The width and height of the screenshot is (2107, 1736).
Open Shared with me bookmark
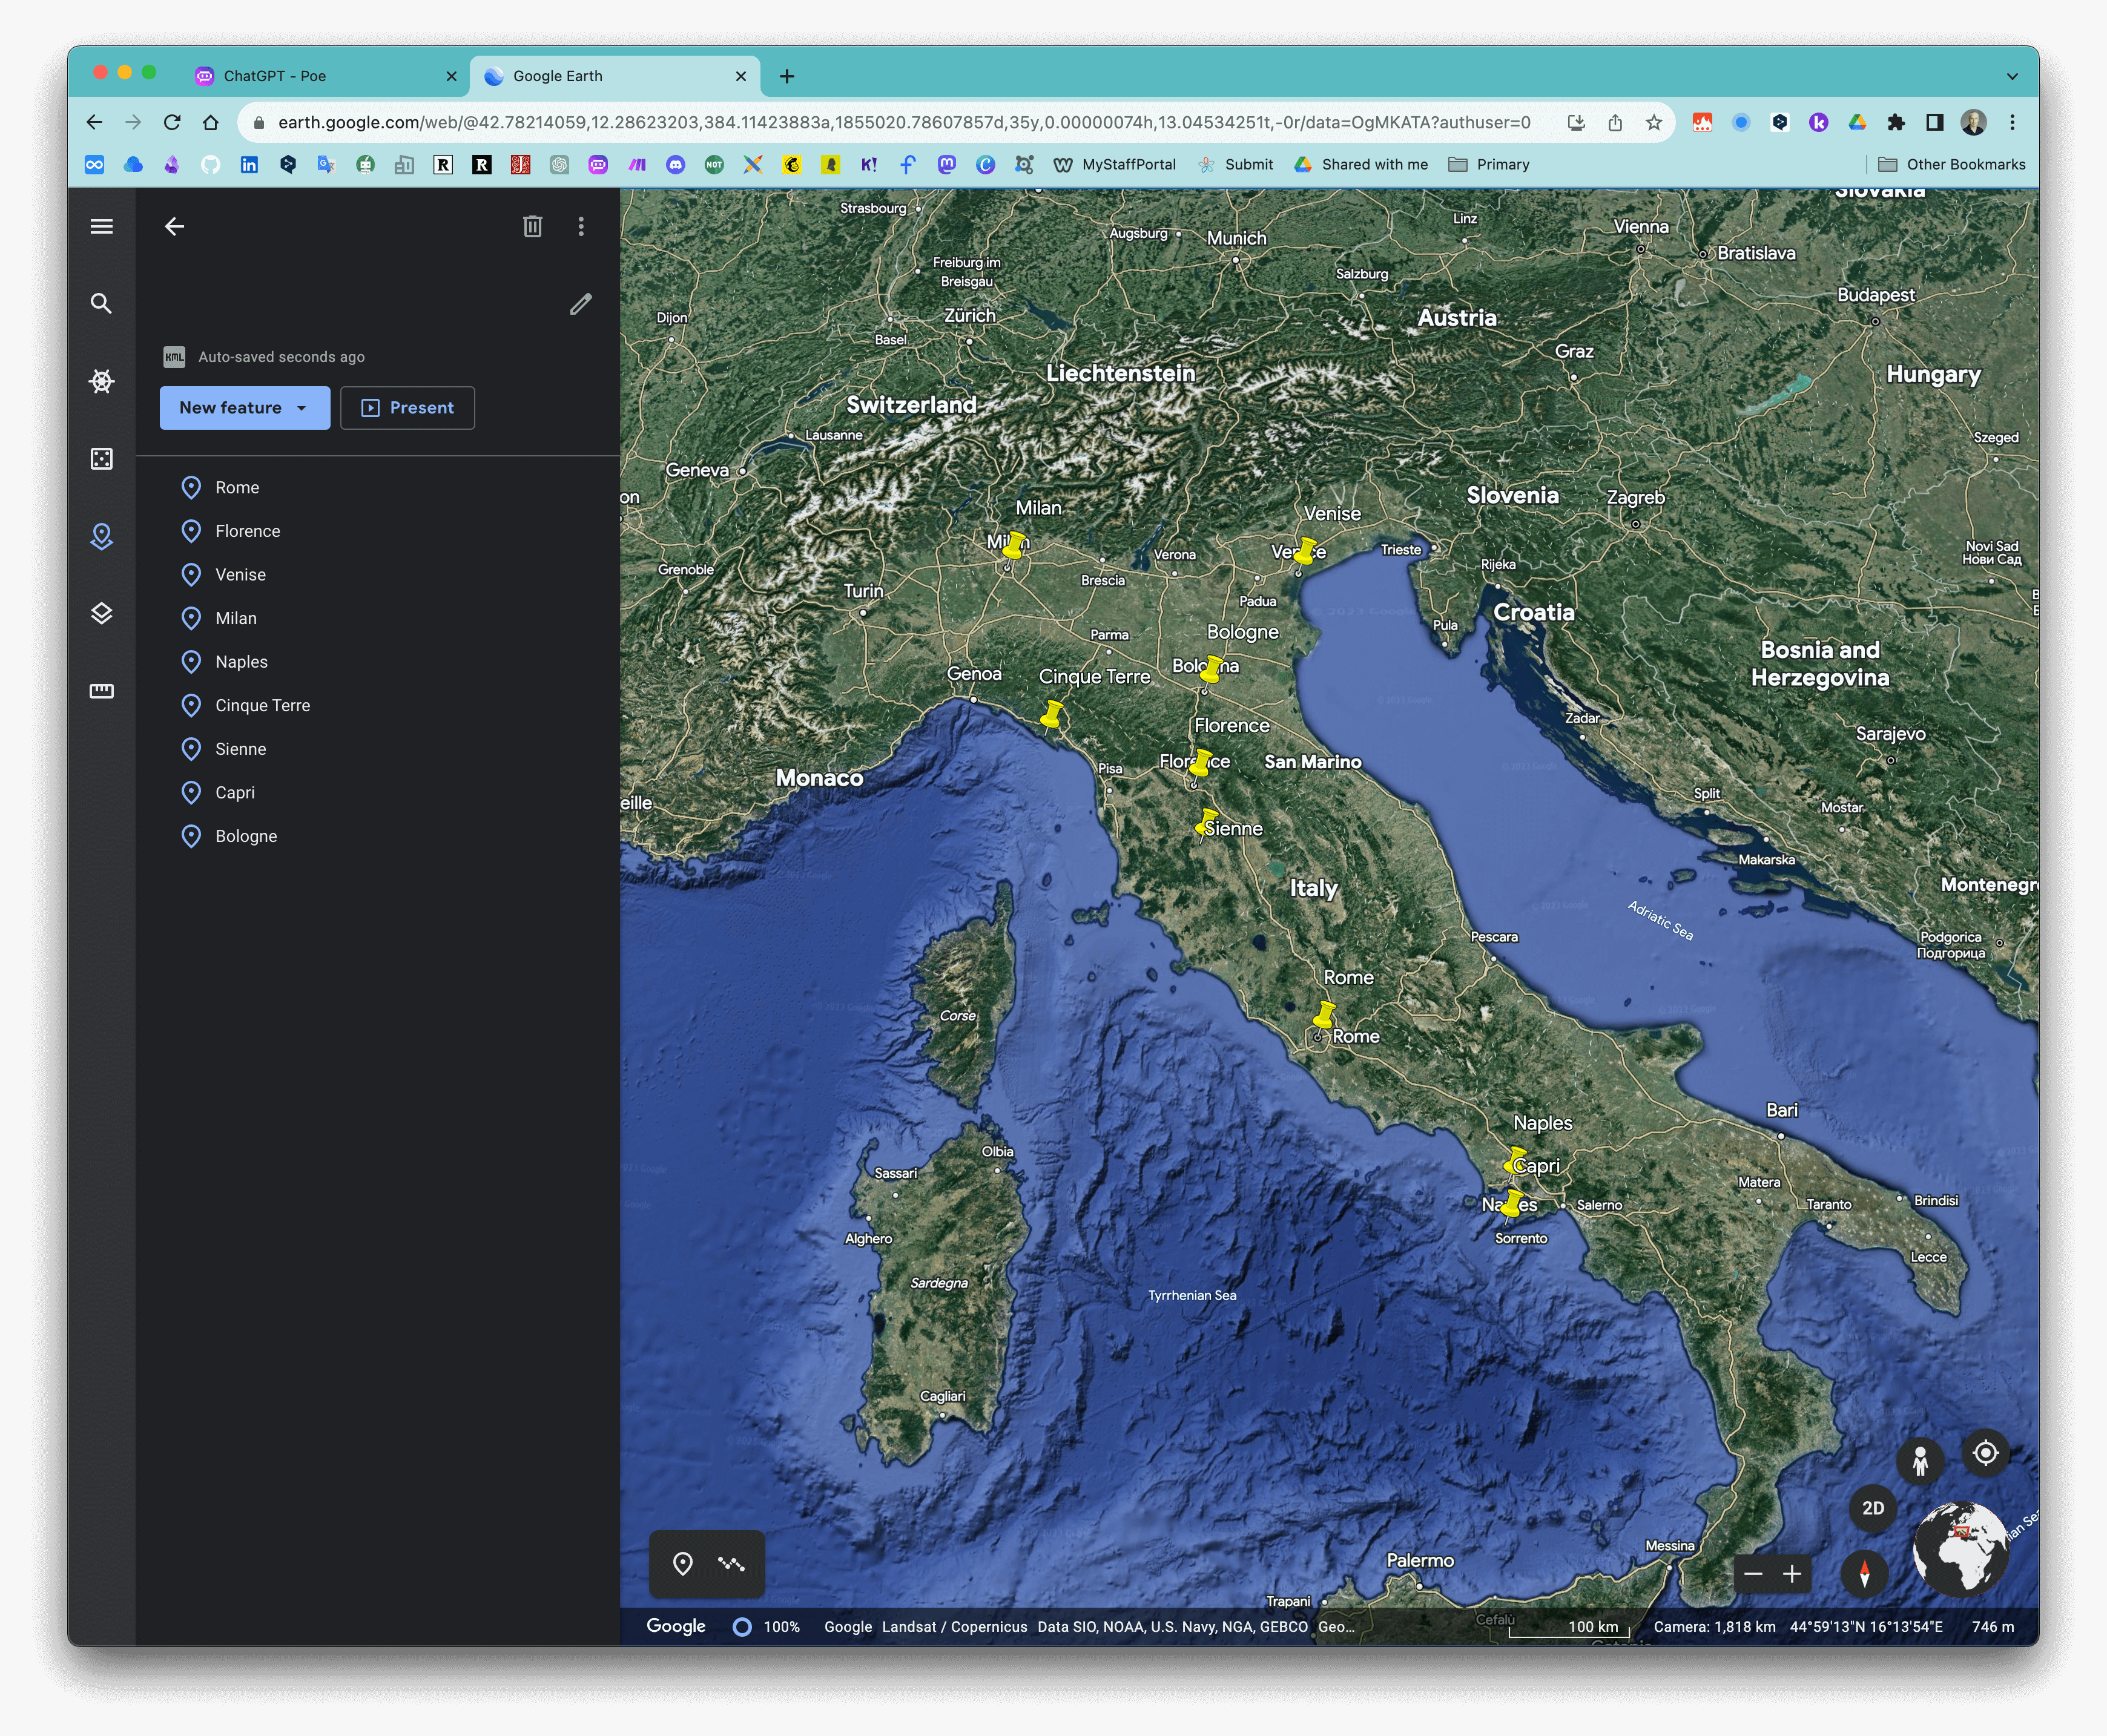click(x=1361, y=165)
